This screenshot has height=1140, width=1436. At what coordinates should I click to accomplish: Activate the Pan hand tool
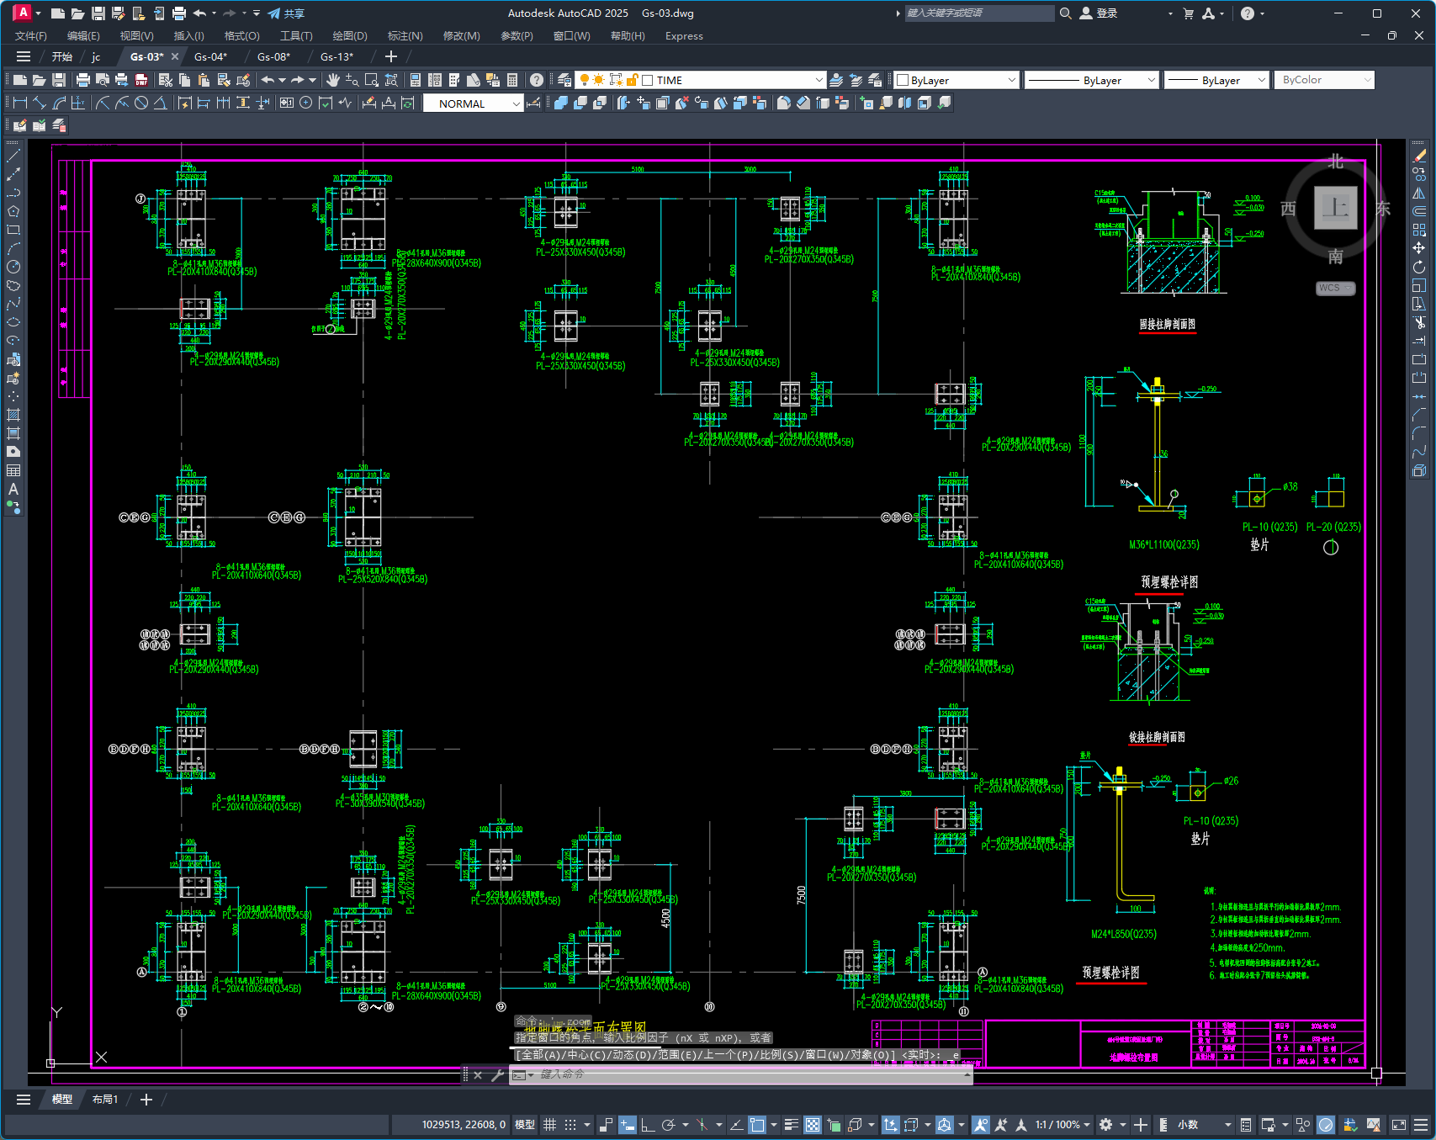pyautogui.click(x=333, y=80)
